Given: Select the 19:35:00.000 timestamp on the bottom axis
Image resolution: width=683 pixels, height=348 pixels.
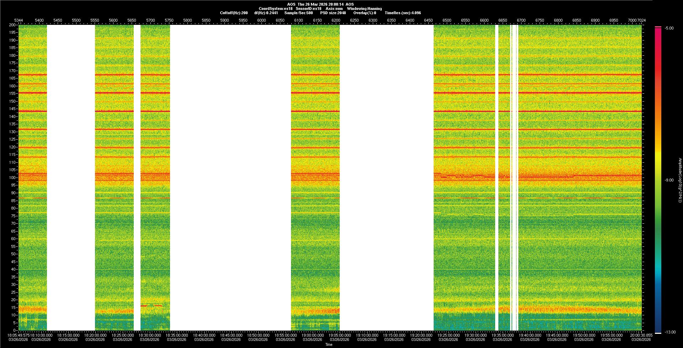Looking at the screenshot, I should pyautogui.click(x=502, y=335).
